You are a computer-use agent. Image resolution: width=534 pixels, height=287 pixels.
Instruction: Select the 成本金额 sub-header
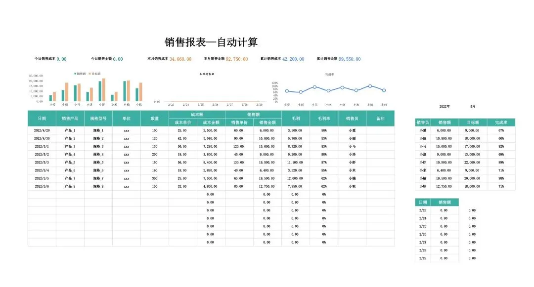(211, 123)
